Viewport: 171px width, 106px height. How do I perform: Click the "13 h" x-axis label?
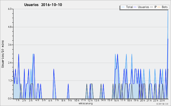tap(97, 100)
